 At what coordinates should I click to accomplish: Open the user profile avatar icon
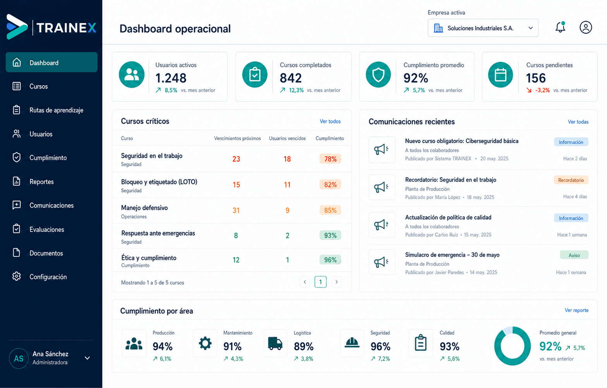click(x=586, y=27)
